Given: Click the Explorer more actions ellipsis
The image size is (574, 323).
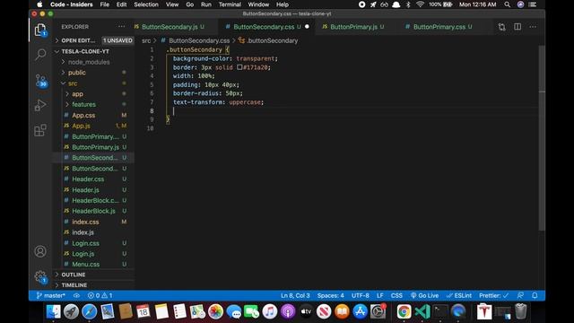Looking at the screenshot, I should (x=122, y=26).
